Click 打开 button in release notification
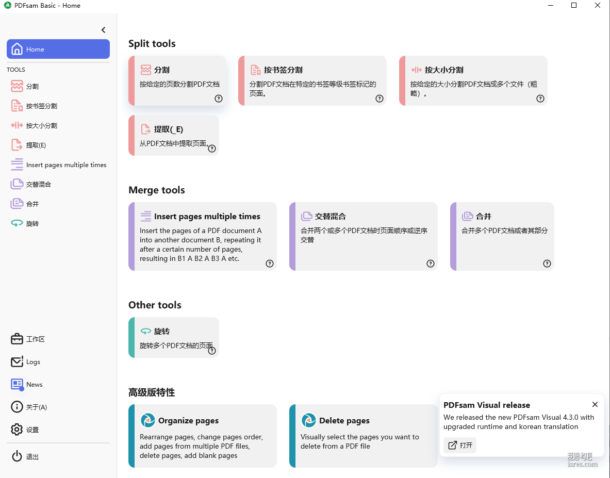Screen dimensions: 610x478 point(460,445)
